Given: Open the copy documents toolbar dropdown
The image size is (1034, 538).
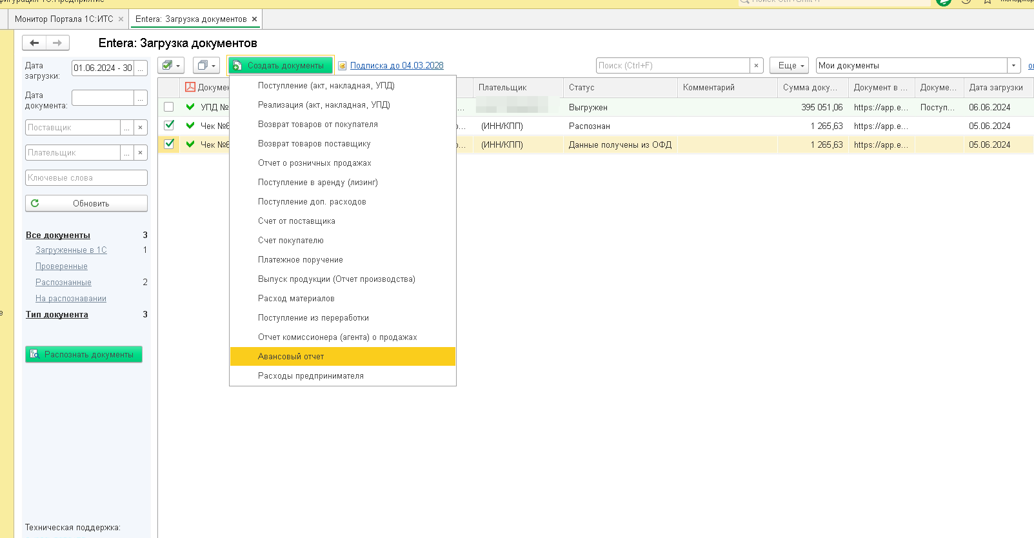Looking at the screenshot, I should [206, 65].
